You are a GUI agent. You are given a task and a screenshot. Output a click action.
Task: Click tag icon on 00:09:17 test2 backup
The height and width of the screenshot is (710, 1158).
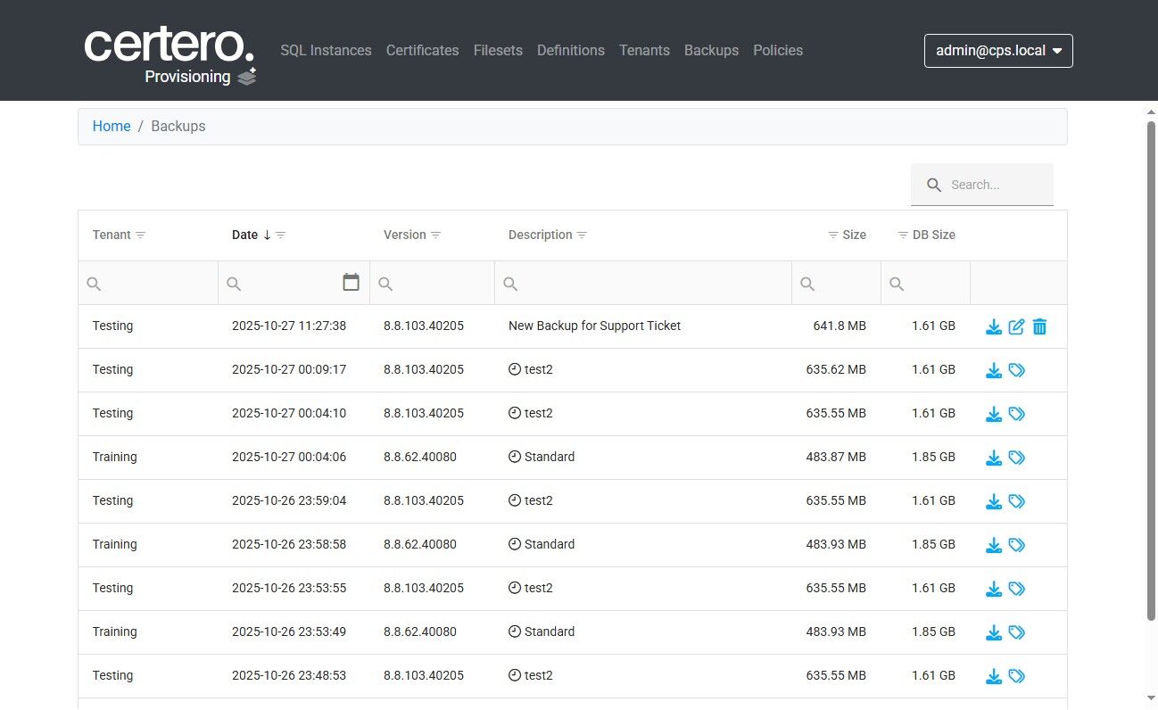pyautogui.click(x=1016, y=370)
